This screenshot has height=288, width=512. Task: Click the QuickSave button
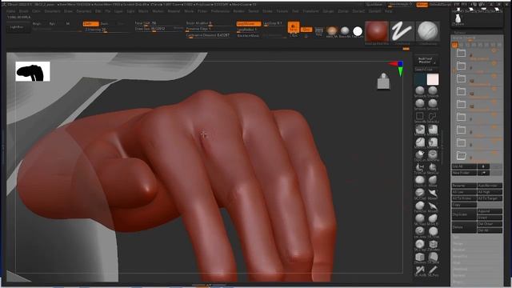tap(374, 5)
